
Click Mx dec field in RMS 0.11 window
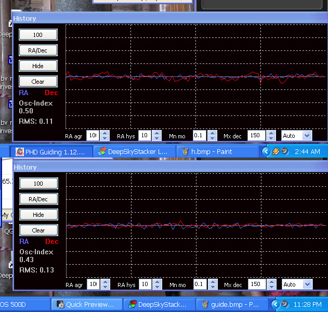pos(256,135)
